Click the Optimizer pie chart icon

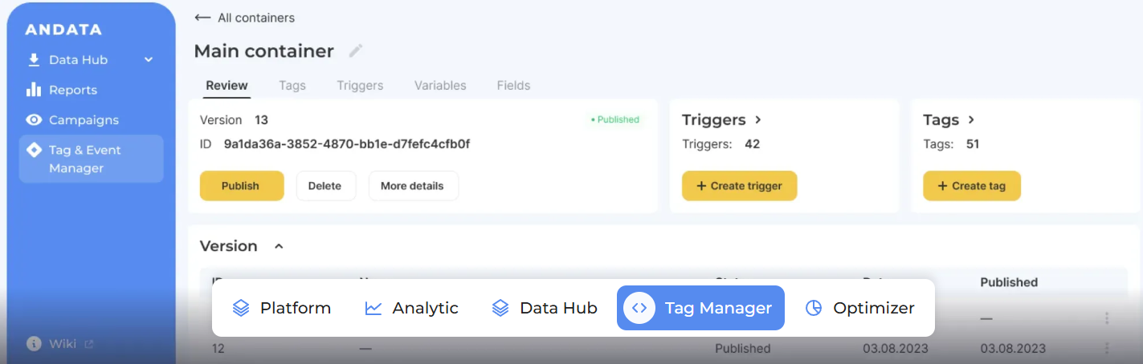point(814,308)
